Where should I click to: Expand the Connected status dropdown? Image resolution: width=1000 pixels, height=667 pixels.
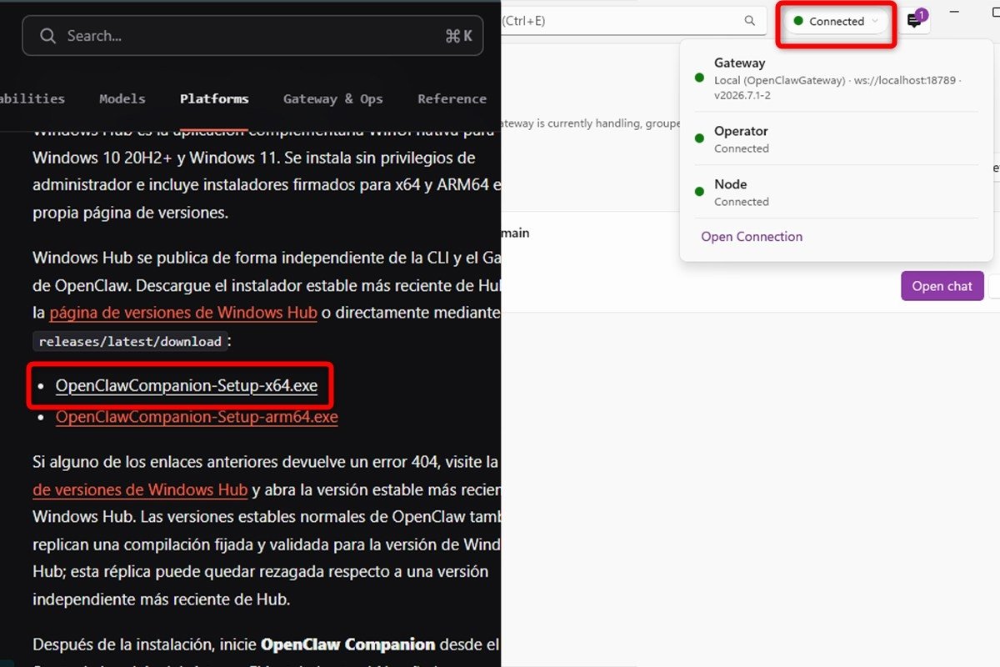pos(837,22)
